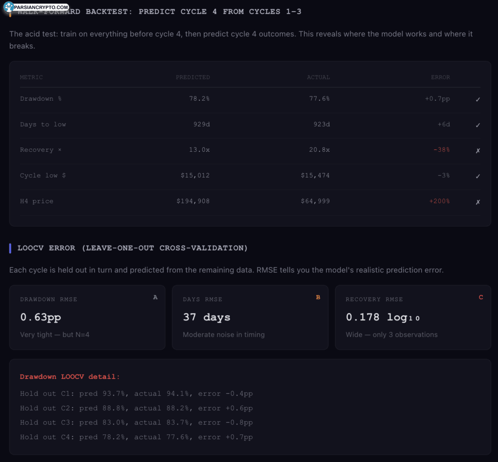The width and height of the screenshot is (498, 462).
Task: Click the 0.178 log10 recovery value
Action: point(383,317)
